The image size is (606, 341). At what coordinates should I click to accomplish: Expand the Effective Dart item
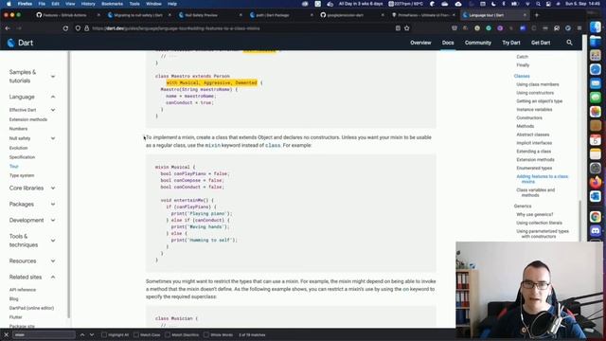click(x=53, y=110)
